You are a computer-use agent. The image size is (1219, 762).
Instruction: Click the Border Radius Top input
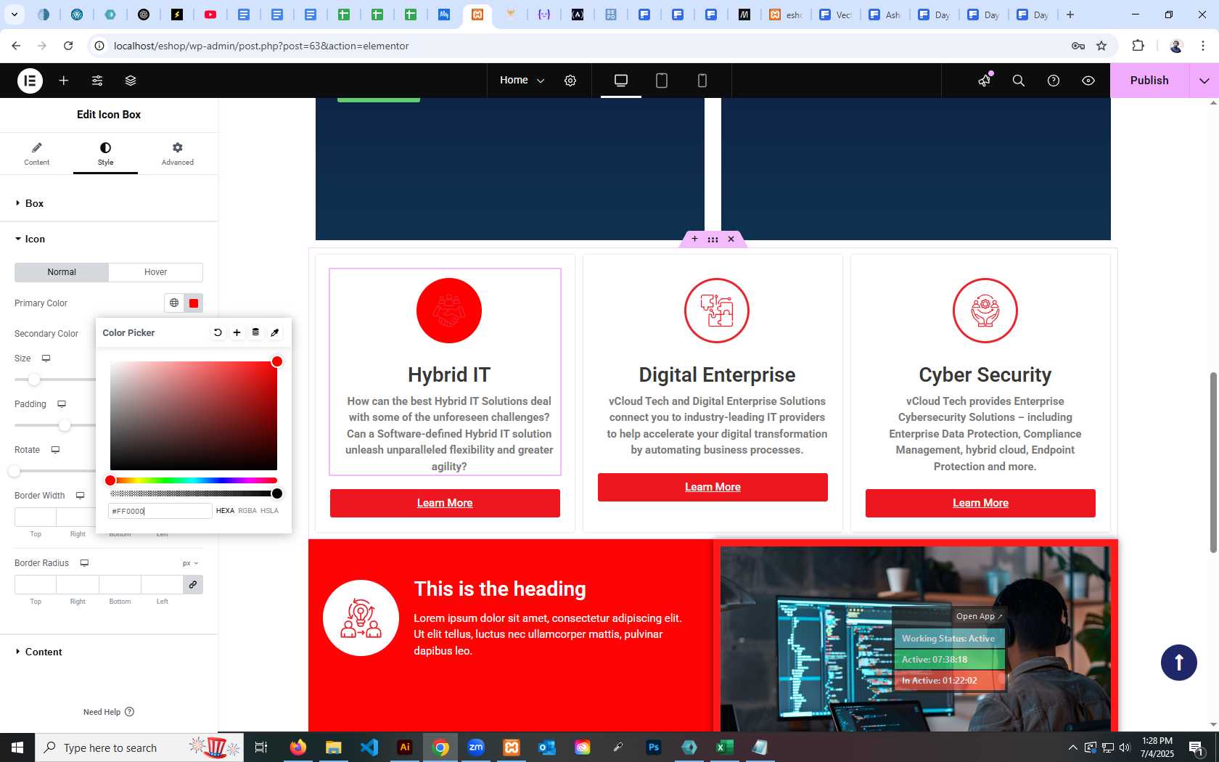[36, 584]
